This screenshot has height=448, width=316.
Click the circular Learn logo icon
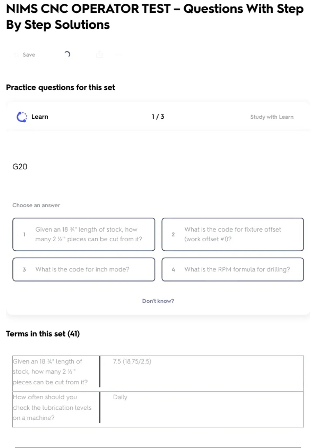(22, 117)
